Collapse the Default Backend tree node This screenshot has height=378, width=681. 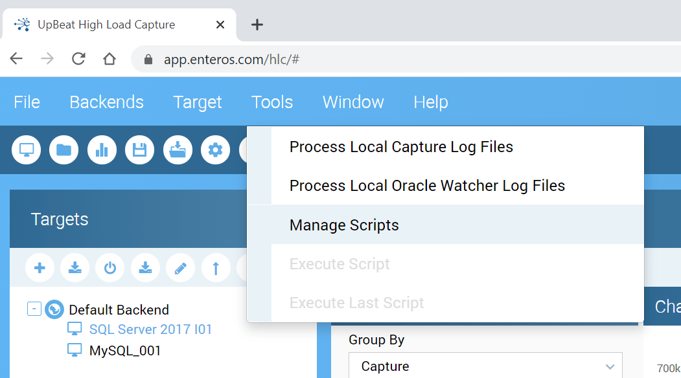pos(34,309)
